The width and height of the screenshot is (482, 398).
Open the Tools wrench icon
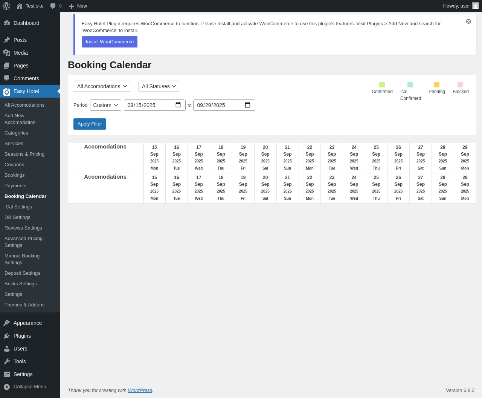coord(7,361)
